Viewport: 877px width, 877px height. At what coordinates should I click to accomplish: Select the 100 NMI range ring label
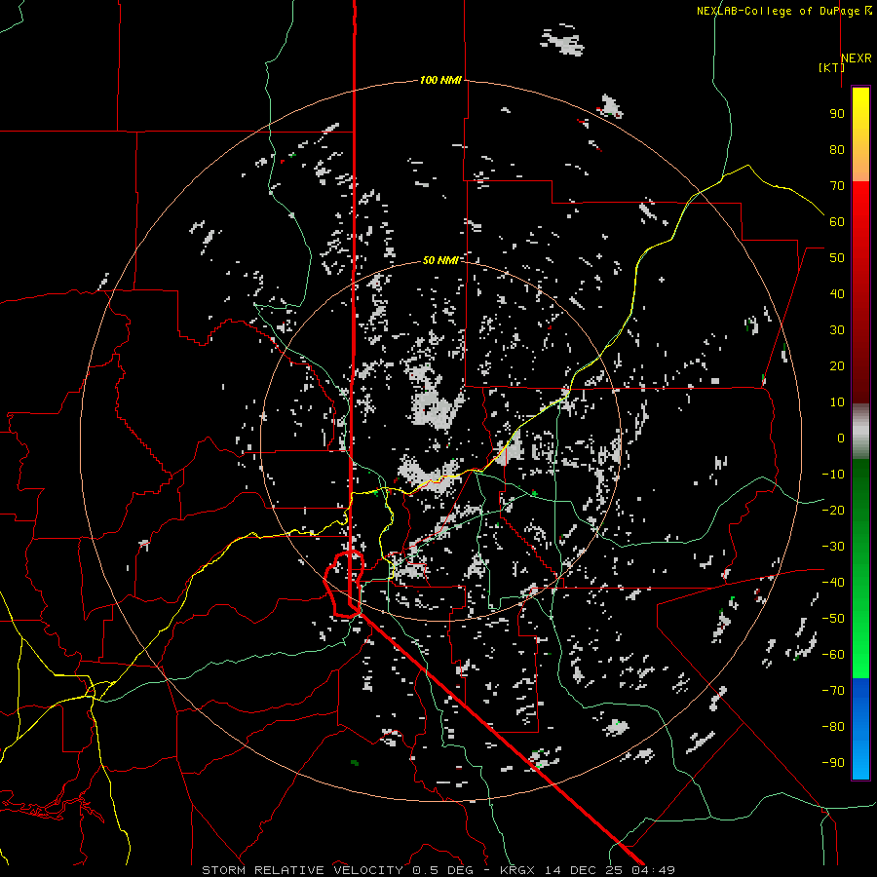click(440, 81)
